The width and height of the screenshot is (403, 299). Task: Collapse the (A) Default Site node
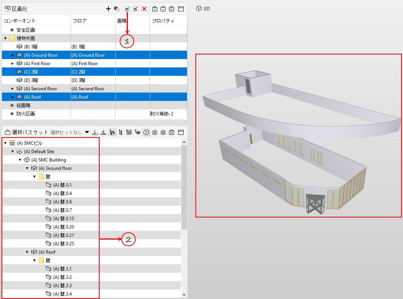tap(13, 152)
